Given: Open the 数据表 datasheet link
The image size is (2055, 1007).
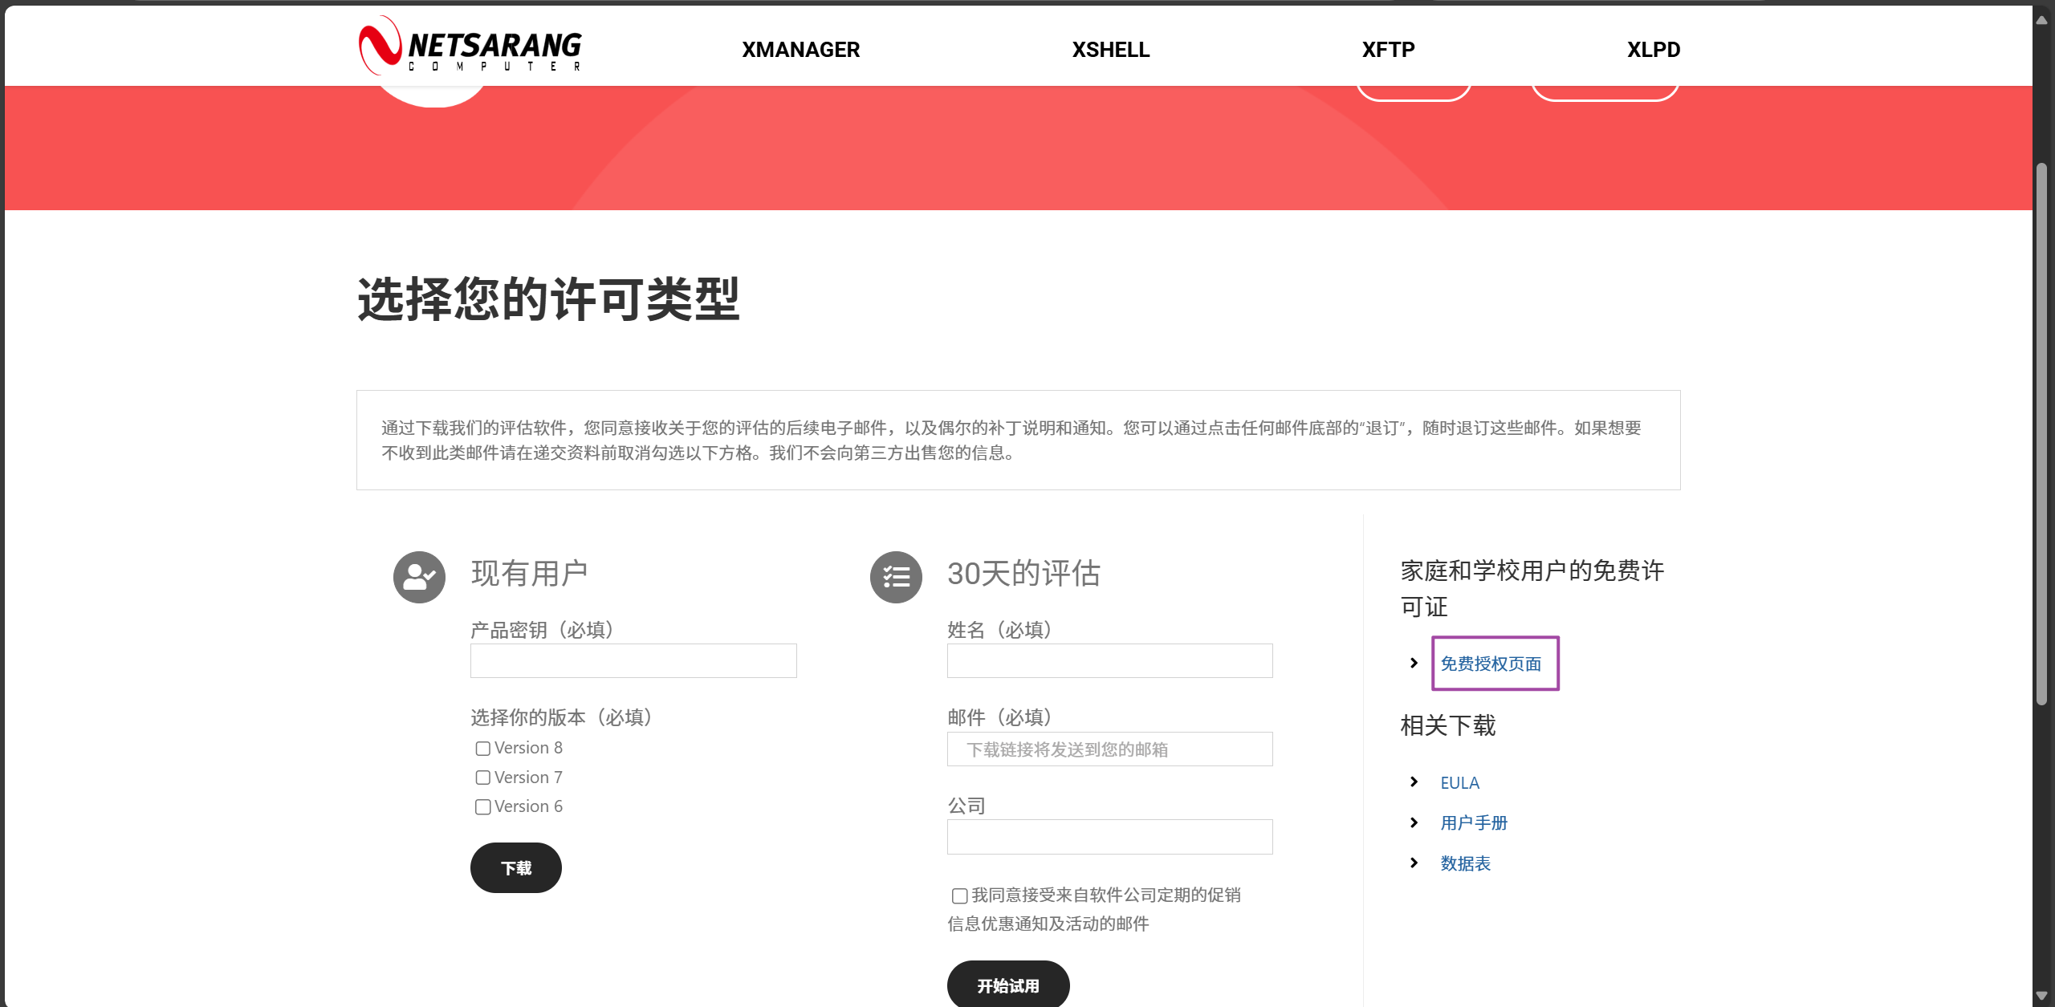Looking at the screenshot, I should tap(1465, 863).
